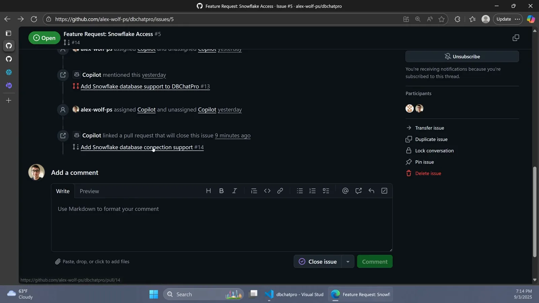Screen dimensions: 539x303
Task: Open the browser zoom magnifier icon
Action: pyautogui.click(x=418, y=19)
